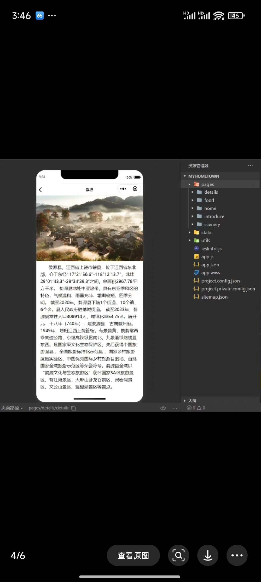Screen dimensions: 261x582
Task: Toggle the preview eye icon
Action: coord(163,408)
